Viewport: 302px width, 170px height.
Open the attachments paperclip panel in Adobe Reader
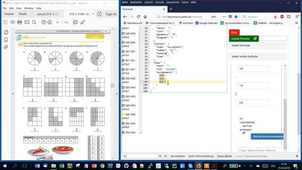[x=6, y=47]
